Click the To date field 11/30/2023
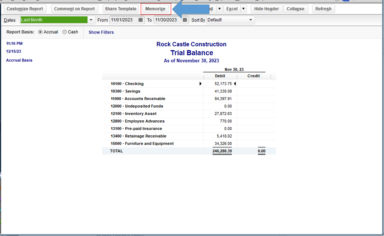The image size is (384, 236). tap(168, 20)
